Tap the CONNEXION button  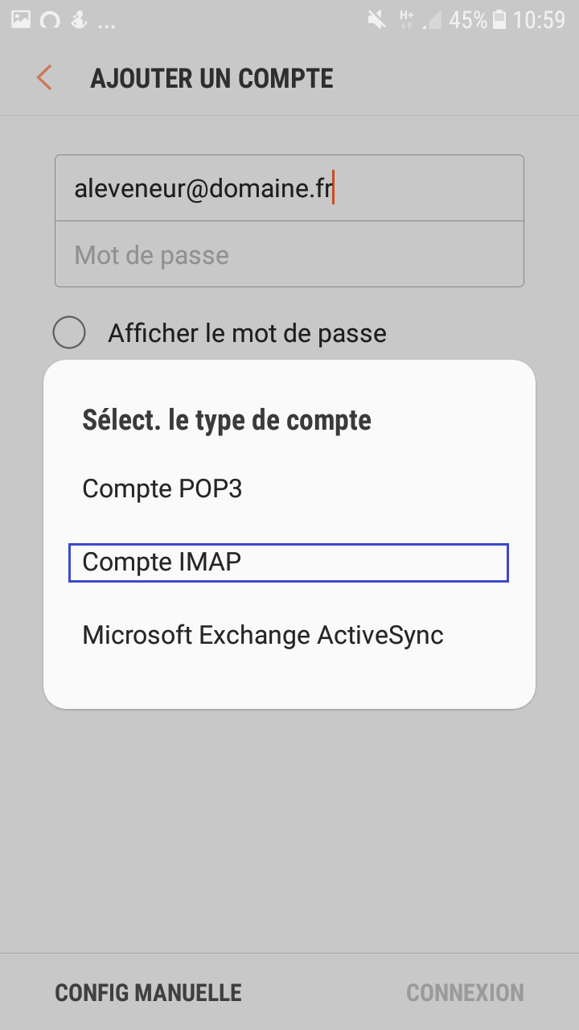465,992
